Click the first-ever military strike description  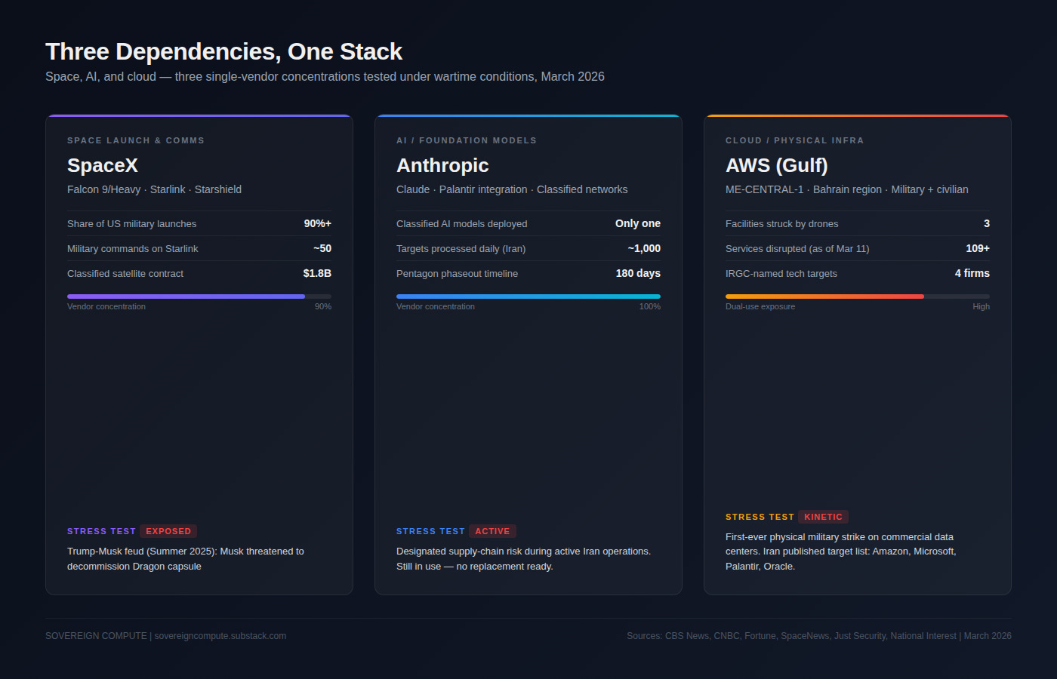pos(841,551)
